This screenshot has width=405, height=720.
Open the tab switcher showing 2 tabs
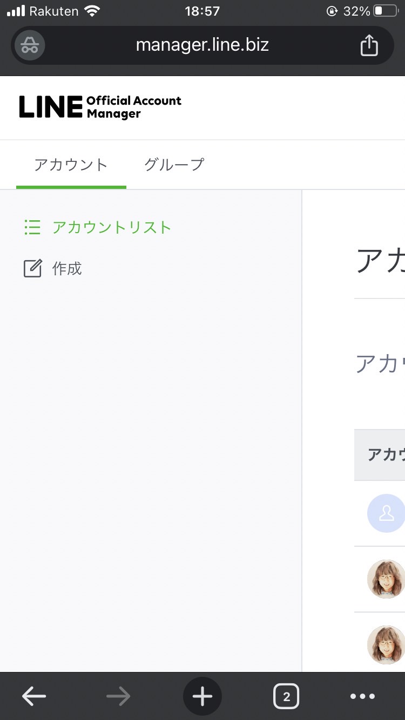click(x=286, y=697)
